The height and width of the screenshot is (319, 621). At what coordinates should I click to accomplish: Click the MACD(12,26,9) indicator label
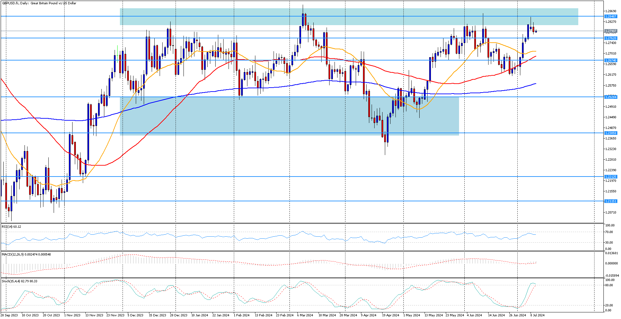tap(26, 254)
